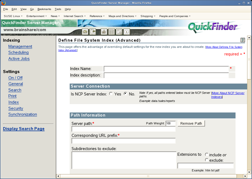Open the Scheduling link
252x179 pixels.
tap(18, 52)
